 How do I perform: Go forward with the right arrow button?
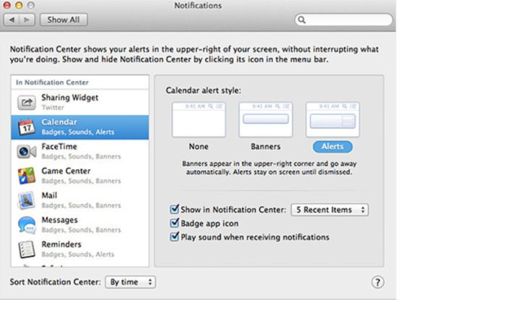28,20
